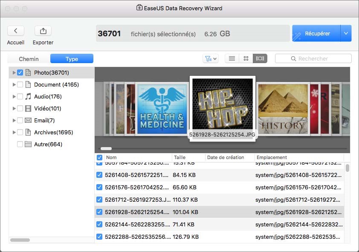Sort by Date de création column header
Viewport: 359px width, 252px height.
pyautogui.click(x=230, y=157)
